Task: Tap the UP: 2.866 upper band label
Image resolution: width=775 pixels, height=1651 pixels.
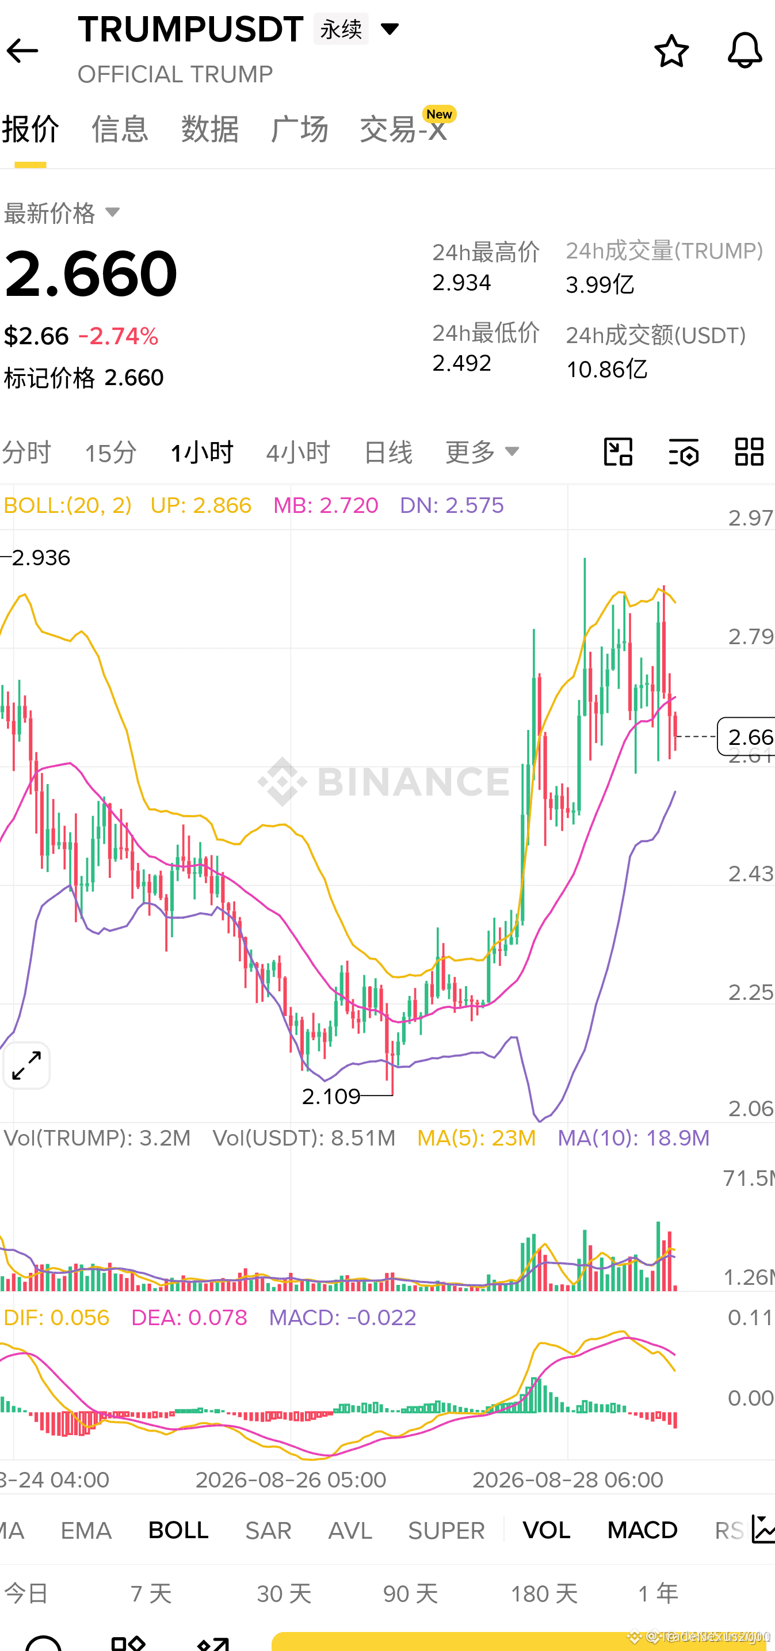Action: click(200, 505)
